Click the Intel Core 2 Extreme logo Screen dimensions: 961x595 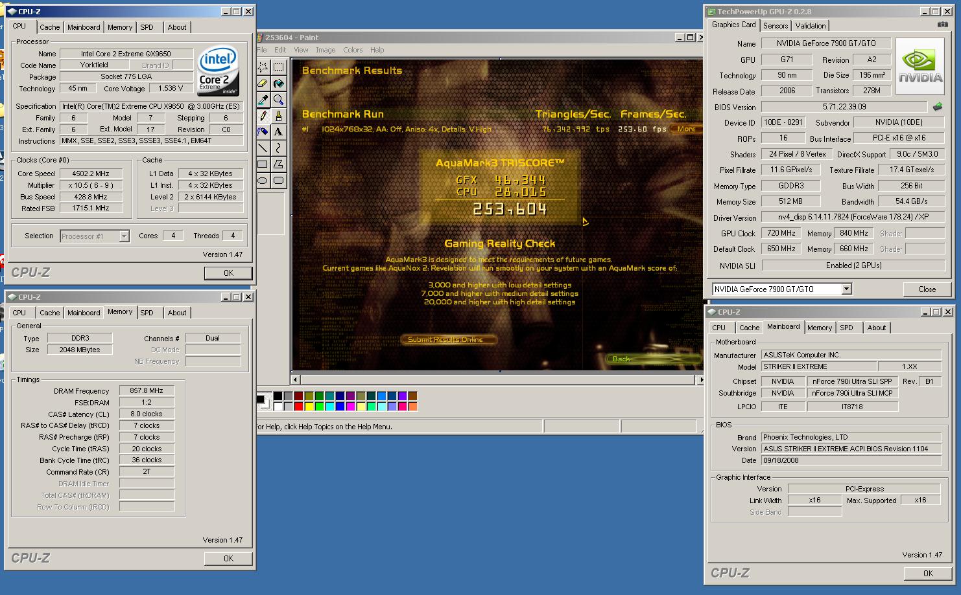pos(218,70)
